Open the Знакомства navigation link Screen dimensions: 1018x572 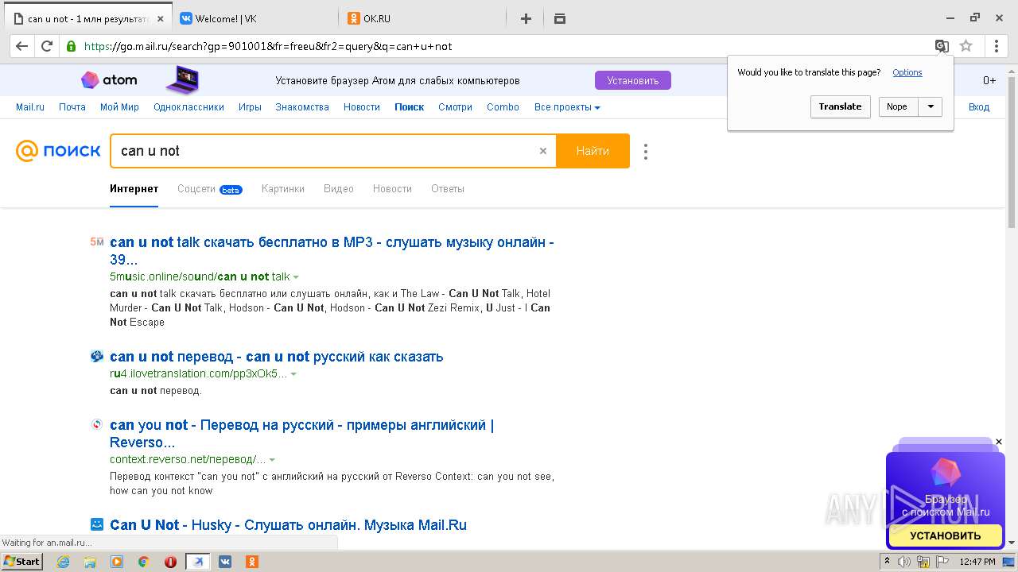(302, 107)
